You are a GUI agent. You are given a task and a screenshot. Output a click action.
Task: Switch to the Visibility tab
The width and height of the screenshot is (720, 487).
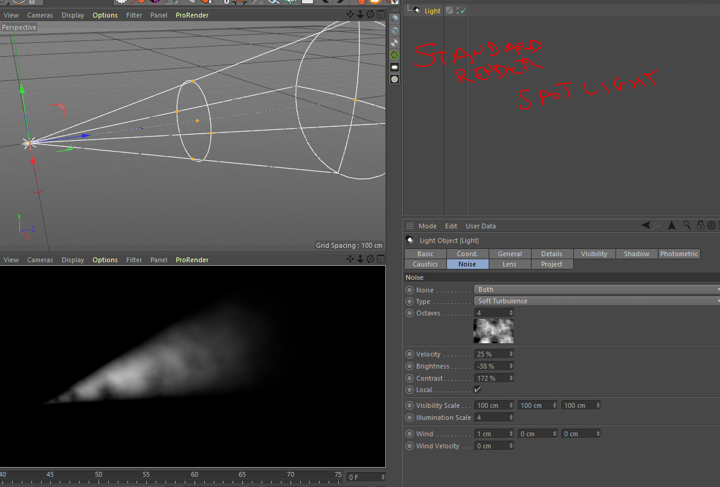click(x=594, y=254)
